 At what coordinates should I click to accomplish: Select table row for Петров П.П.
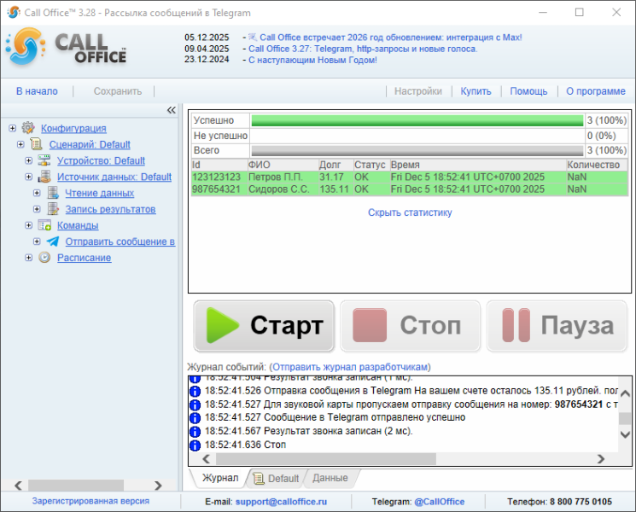(x=410, y=177)
